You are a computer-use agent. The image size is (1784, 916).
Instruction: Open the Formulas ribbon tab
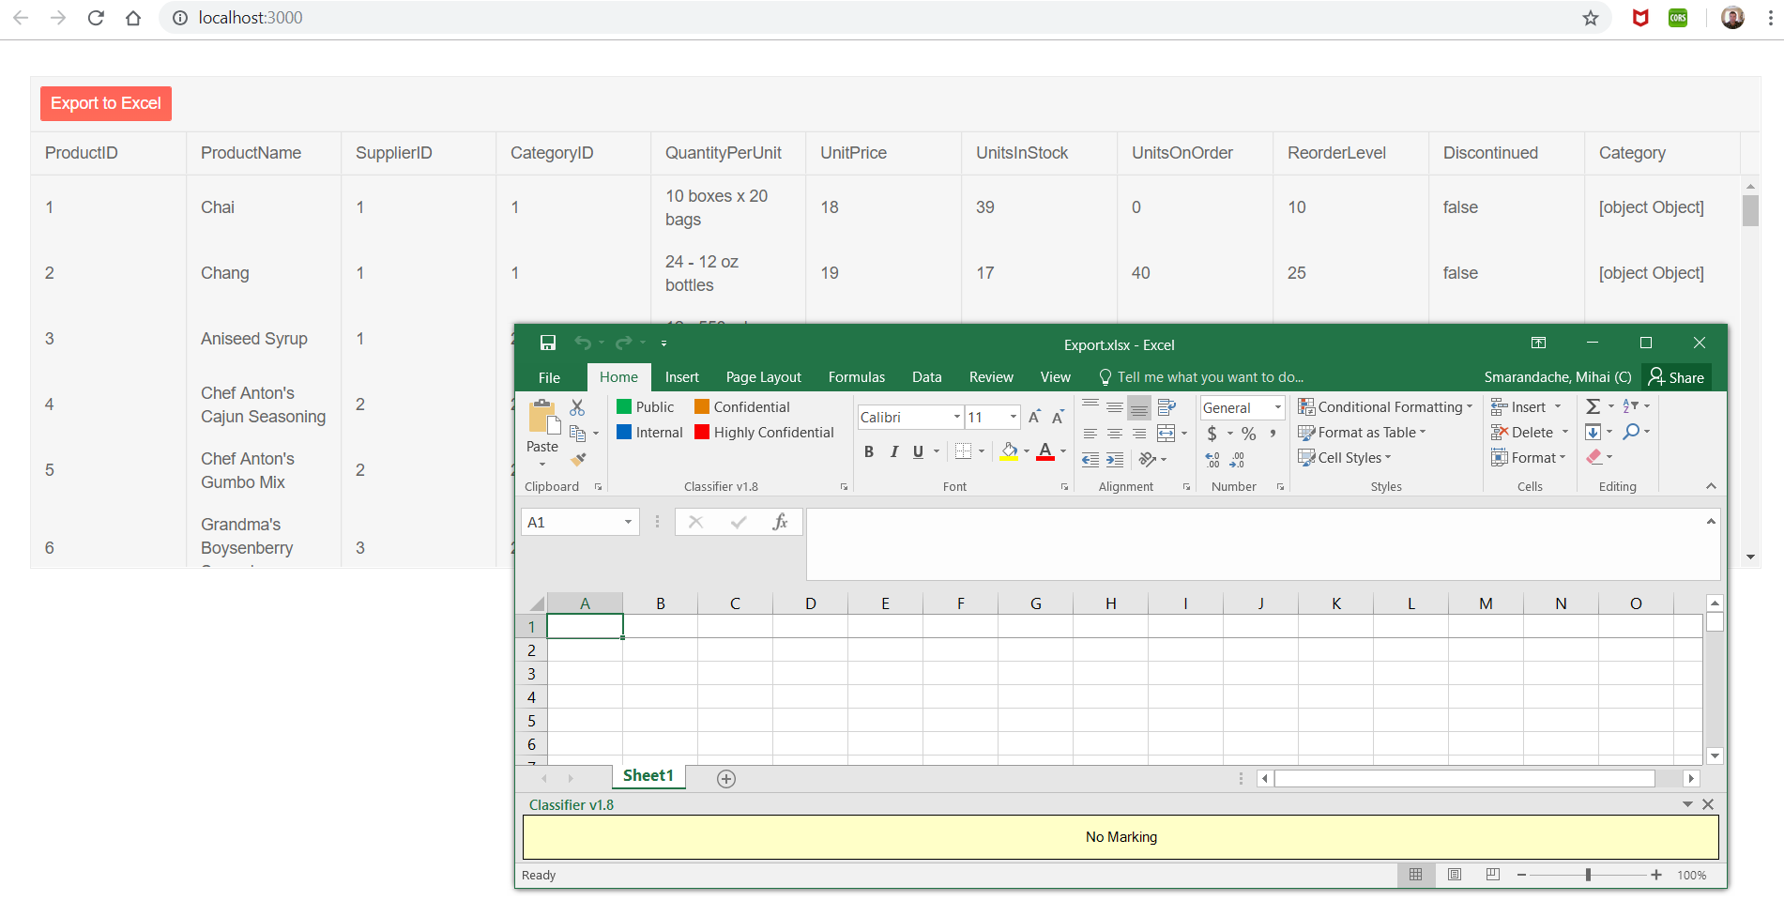(x=856, y=377)
